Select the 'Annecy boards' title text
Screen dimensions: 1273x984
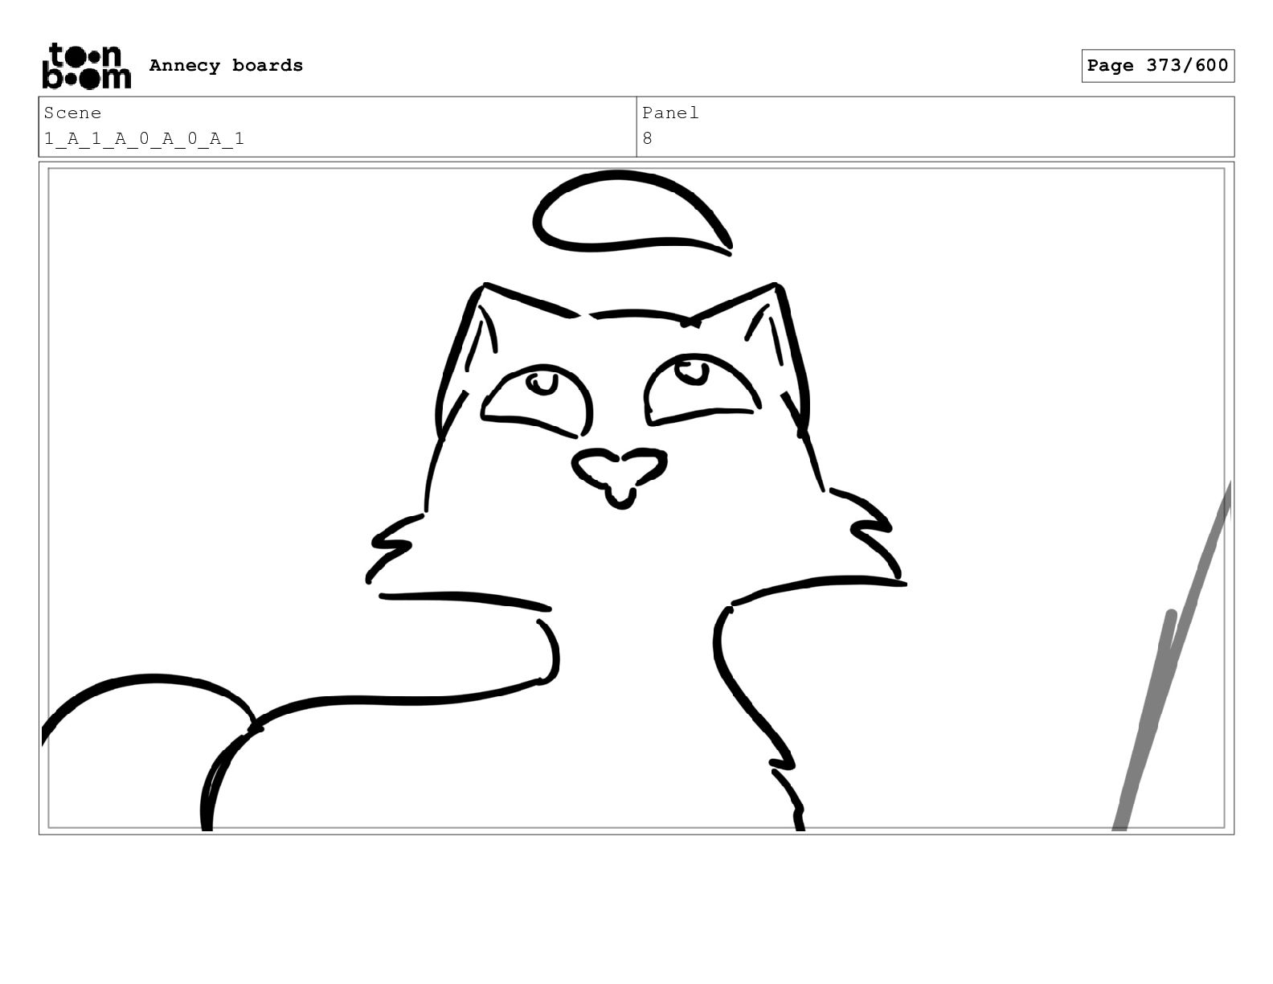point(226,65)
